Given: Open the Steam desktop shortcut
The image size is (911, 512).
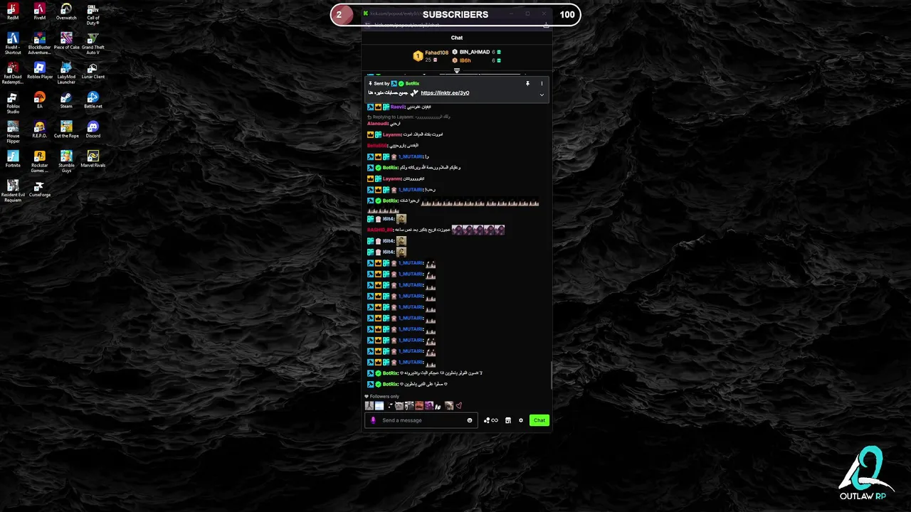Looking at the screenshot, I should (x=66, y=100).
